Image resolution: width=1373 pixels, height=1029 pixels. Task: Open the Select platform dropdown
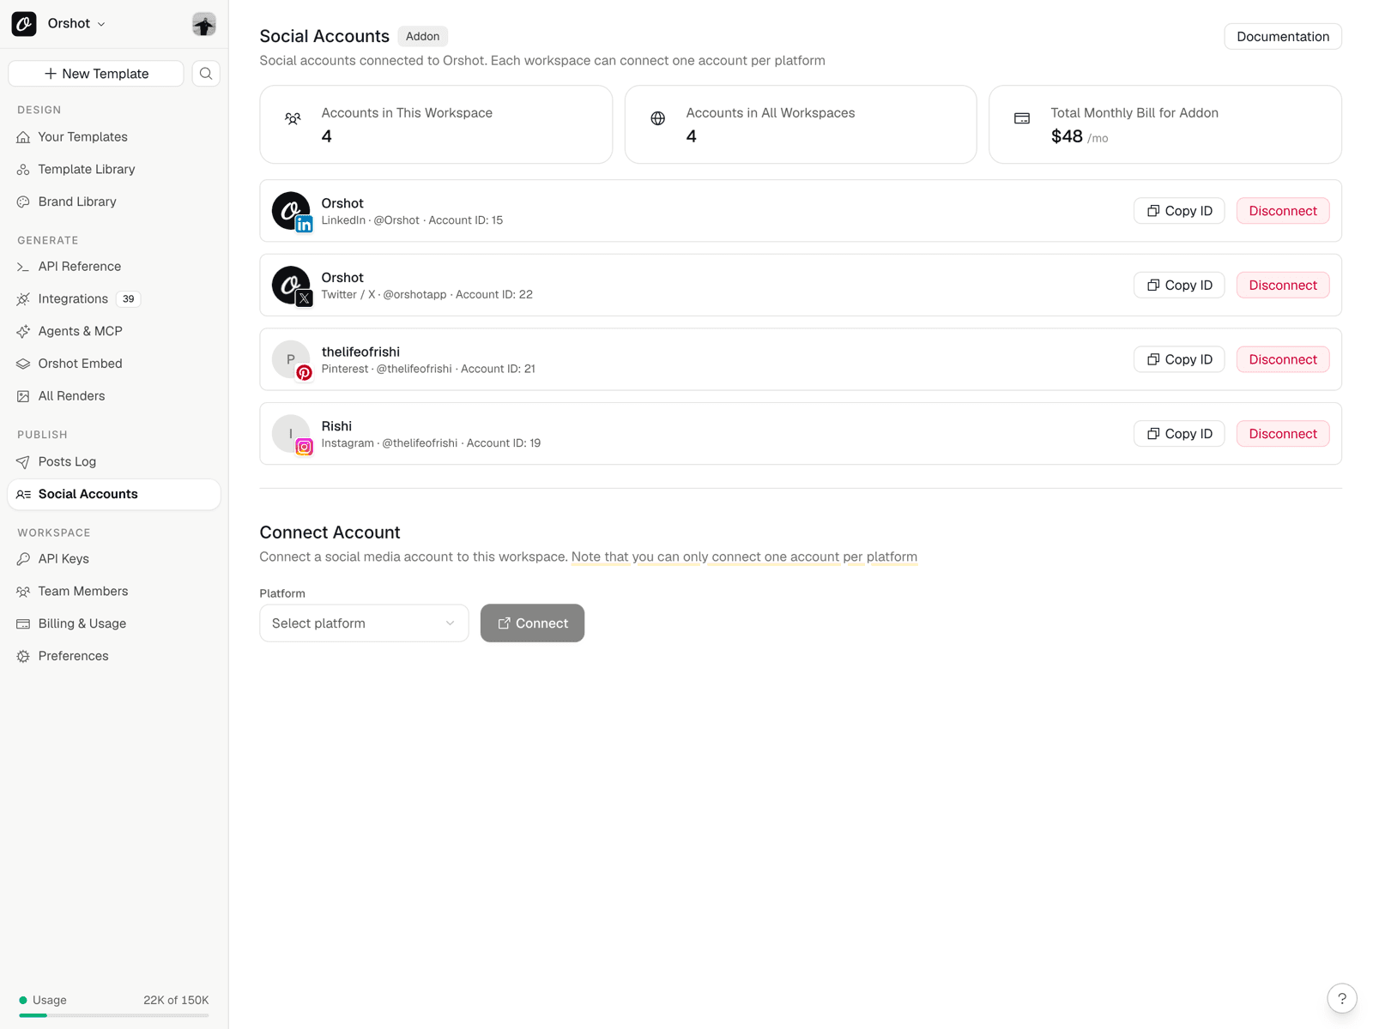364,623
